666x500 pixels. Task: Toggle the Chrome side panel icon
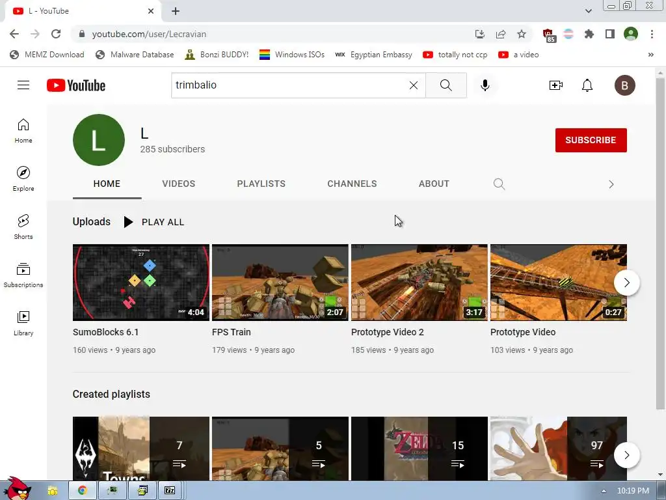(610, 34)
